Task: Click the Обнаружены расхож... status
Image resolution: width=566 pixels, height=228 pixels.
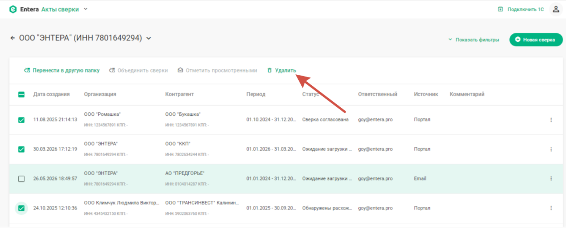Action: click(327, 208)
